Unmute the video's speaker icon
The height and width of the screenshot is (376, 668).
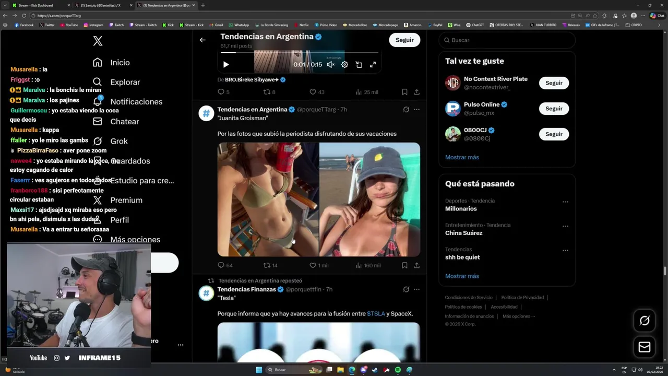pos(330,65)
